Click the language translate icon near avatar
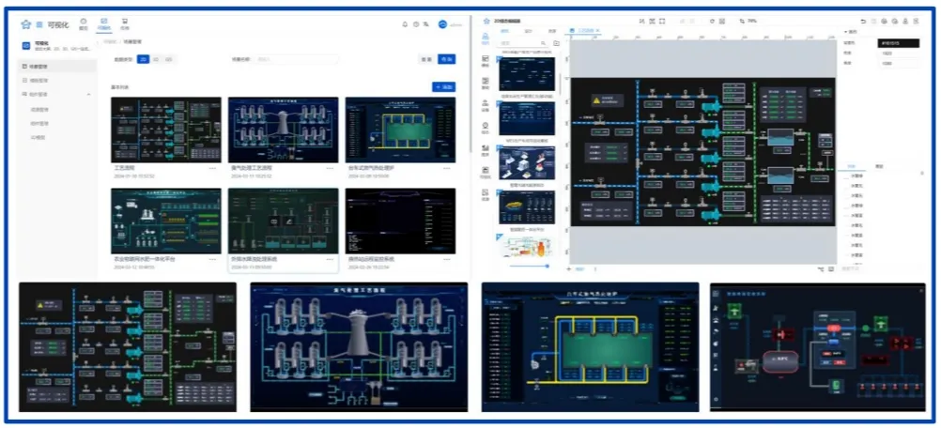Image resolution: width=941 pixels, height=428 pixels. (426, 24)
